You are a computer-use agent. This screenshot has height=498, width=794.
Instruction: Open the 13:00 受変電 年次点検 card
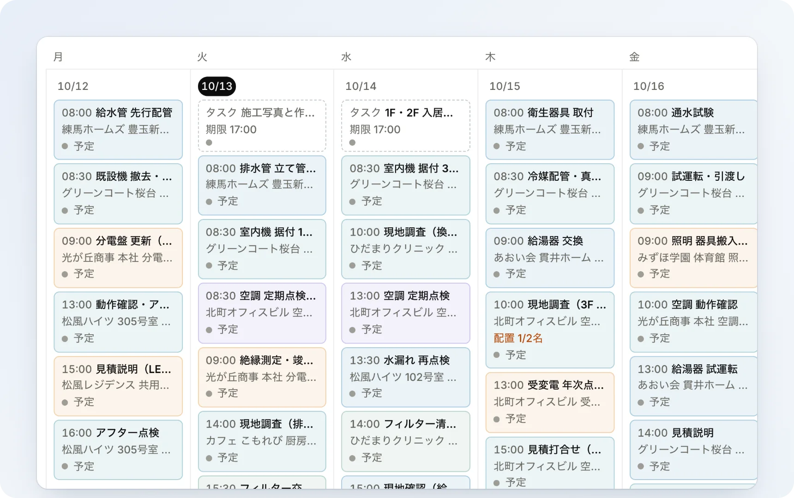click(x=550, y=403)
